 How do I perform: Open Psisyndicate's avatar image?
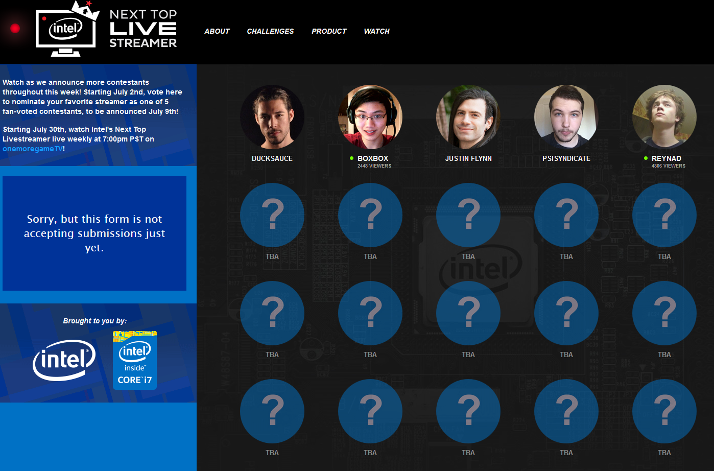566,116
